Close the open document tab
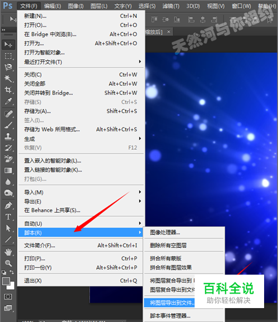Screen dimensions: 278x322 (168, 32)
